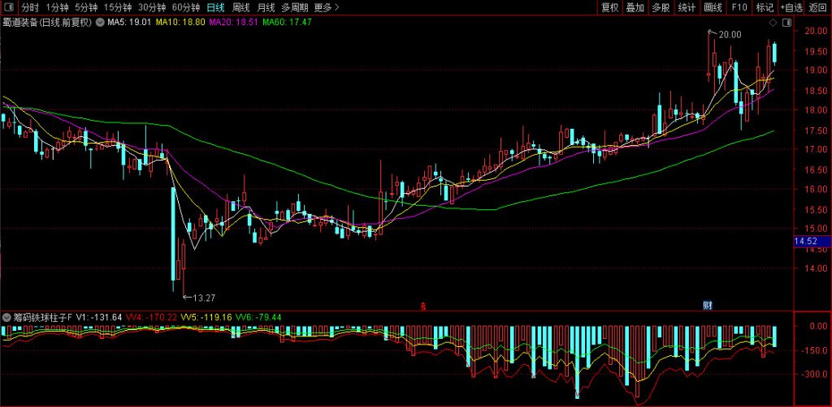
Task: Open the 画线 drawing tools
Action: [713, 7]
